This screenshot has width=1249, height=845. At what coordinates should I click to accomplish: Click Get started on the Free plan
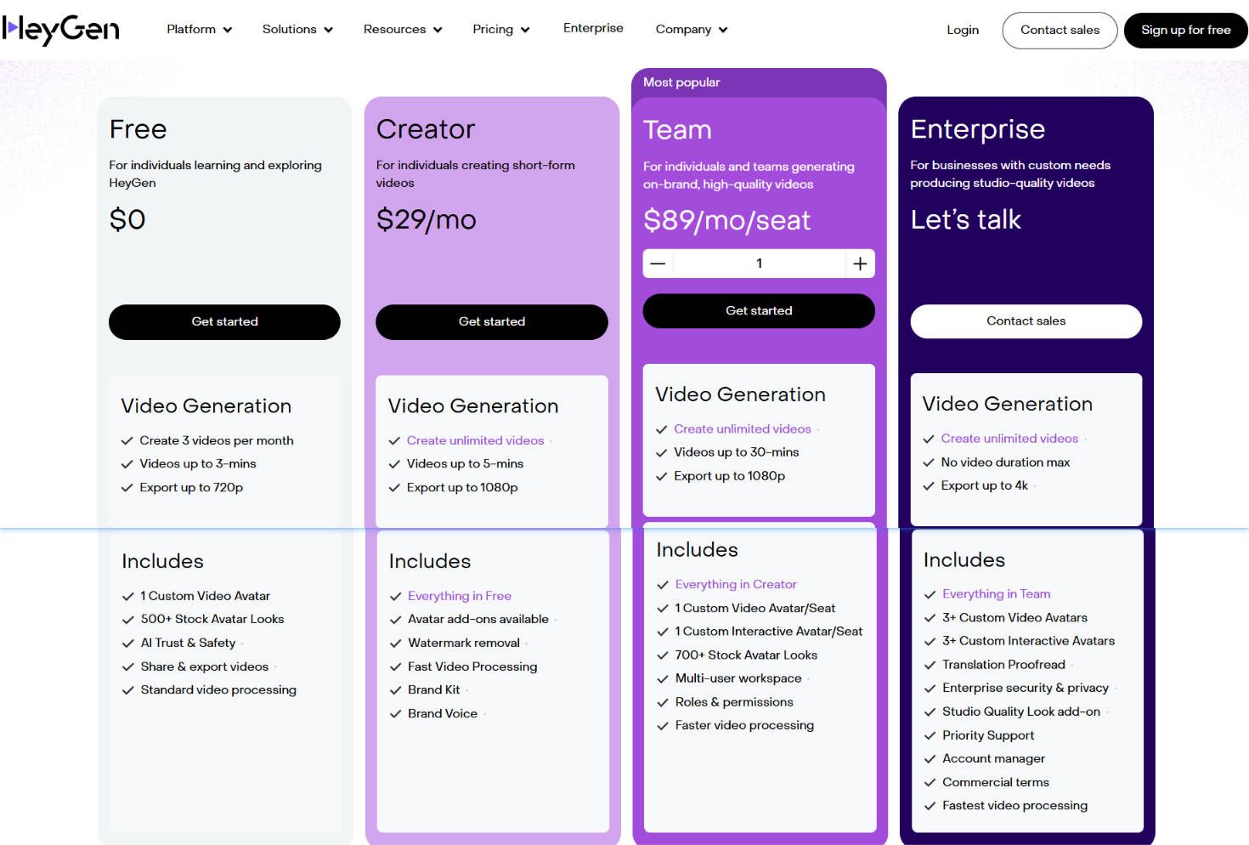224,321
